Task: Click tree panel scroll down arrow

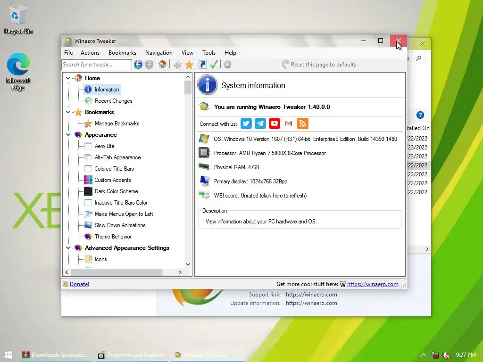Action: coord(188,264)
